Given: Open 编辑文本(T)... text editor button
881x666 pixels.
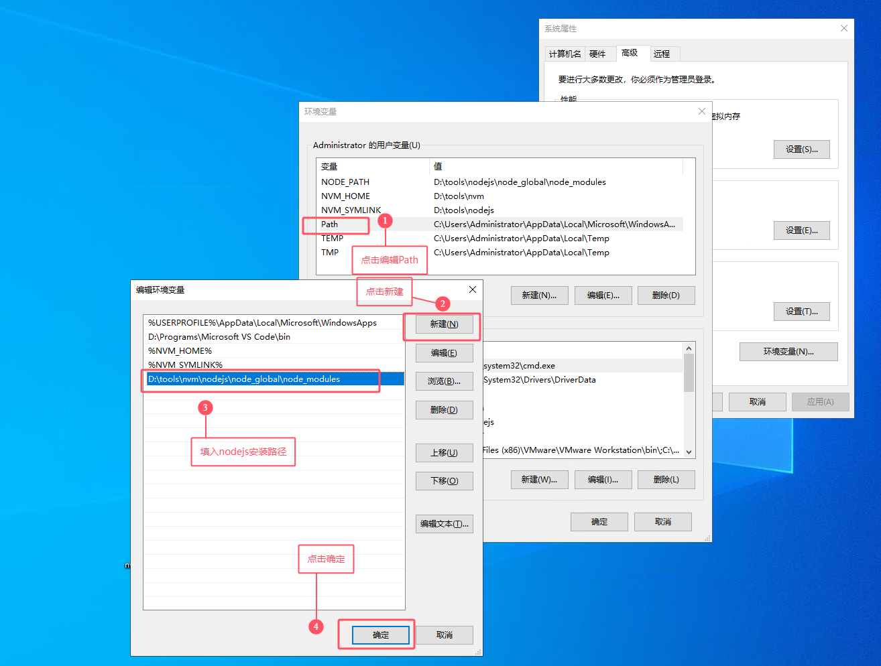Looking at the screenshot, I should 444,524.
